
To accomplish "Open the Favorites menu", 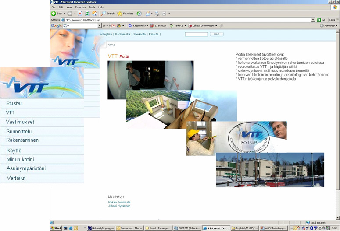I will (x=80, y=7).
